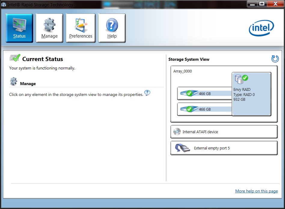285x209 pixels.
Task: Open the Help tab
Action: (x=112, y=28)
